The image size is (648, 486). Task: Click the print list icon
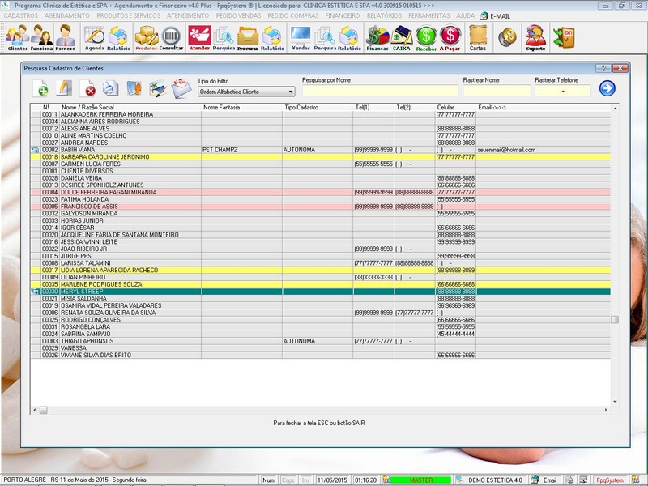pyautogui.click(x=110, y=88)
